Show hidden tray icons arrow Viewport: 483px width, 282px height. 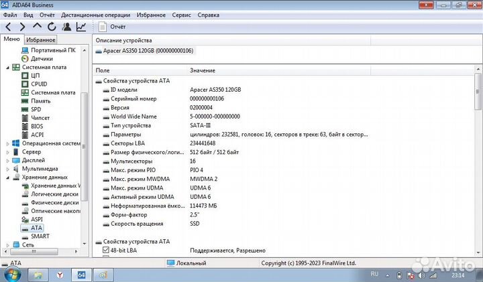(x=388, y=275)
